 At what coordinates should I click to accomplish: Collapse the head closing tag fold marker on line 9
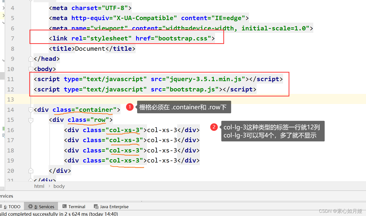[x=31, y=59]
